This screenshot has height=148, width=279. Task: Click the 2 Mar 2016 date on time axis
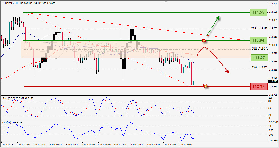click(7, 145)
